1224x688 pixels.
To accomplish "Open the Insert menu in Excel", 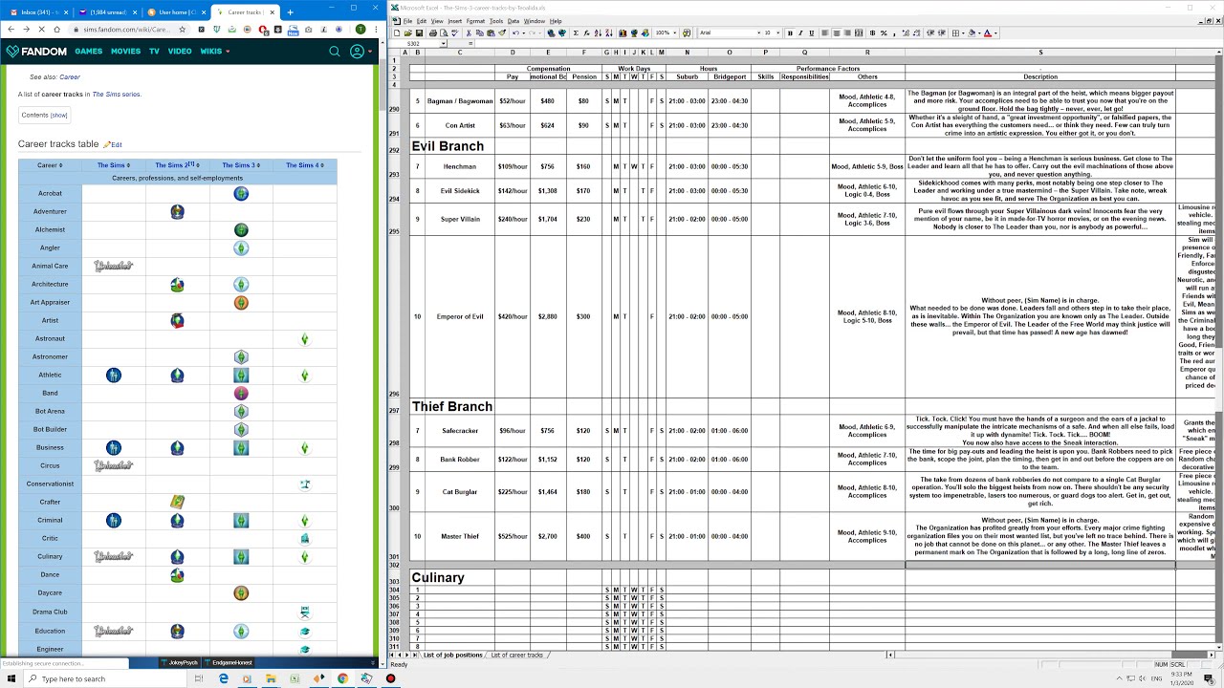I will (454, 20).
